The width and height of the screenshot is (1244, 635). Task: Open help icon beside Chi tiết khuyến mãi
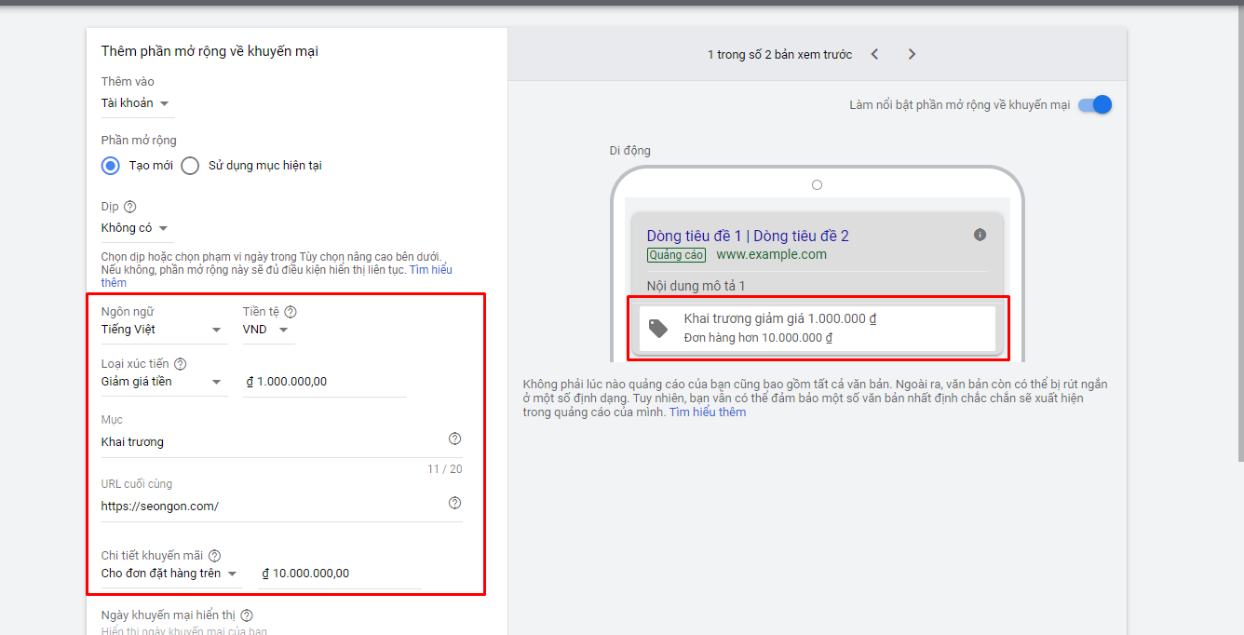(x=214, y=556)
